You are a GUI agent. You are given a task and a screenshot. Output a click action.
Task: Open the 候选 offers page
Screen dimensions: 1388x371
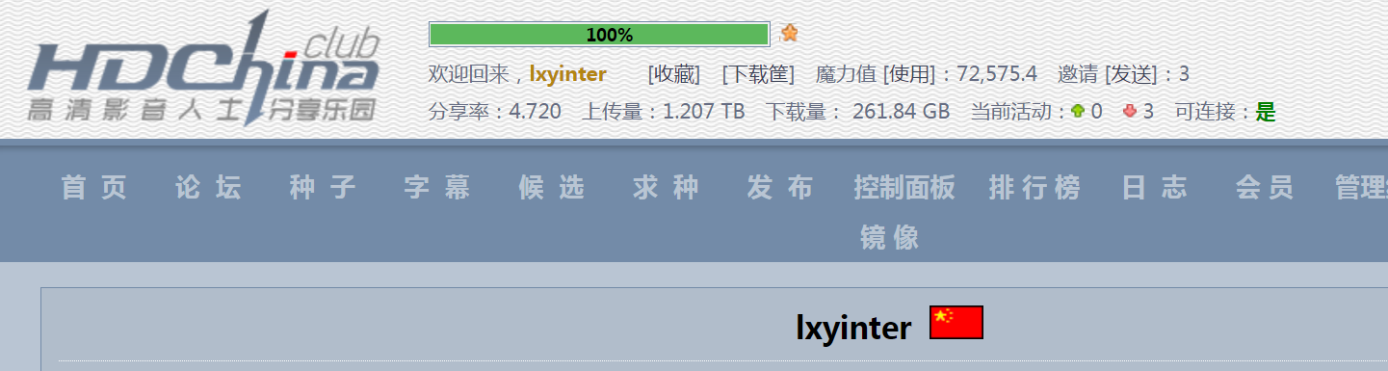(552, 187)
